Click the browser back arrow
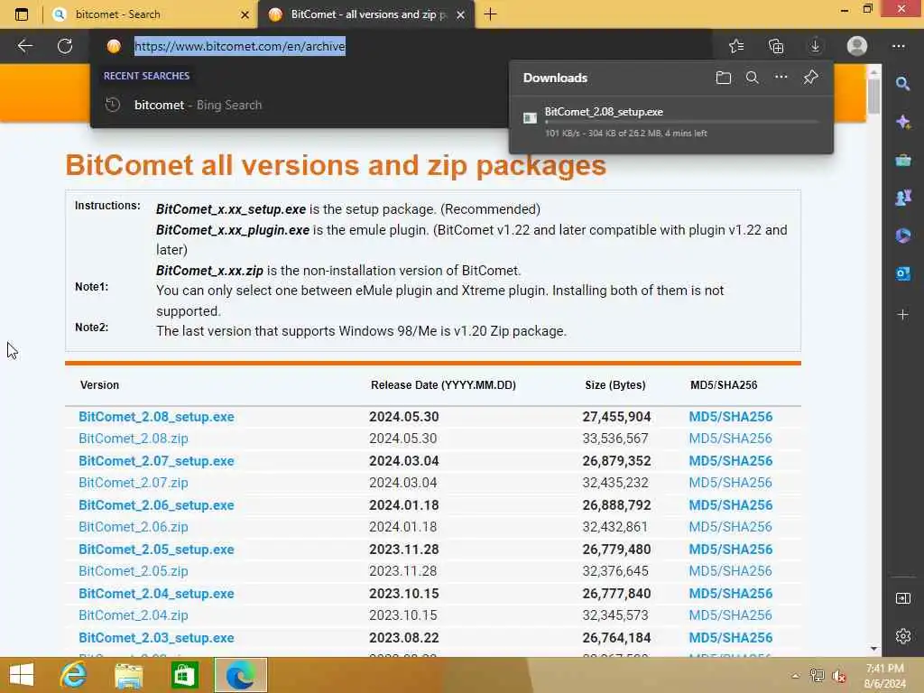This screenshot has height=693, width=924. (24, 46)
